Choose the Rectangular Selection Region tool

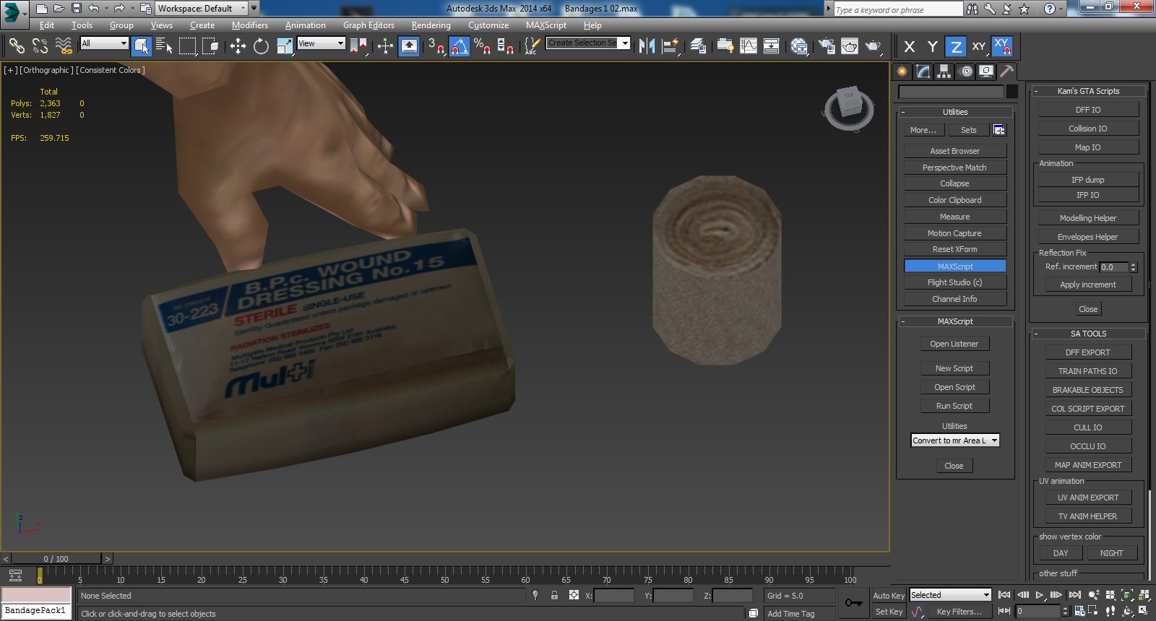(188, 46)
